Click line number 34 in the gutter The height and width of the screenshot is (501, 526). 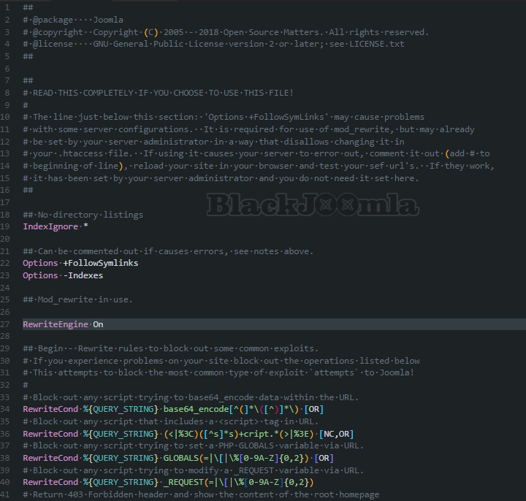point(7,410)
